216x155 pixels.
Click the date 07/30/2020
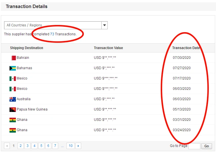coord(182,58)
